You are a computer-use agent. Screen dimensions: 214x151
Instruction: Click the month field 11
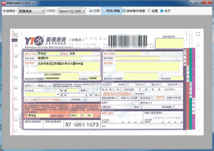pyautogui.click(x=84, y=115)
